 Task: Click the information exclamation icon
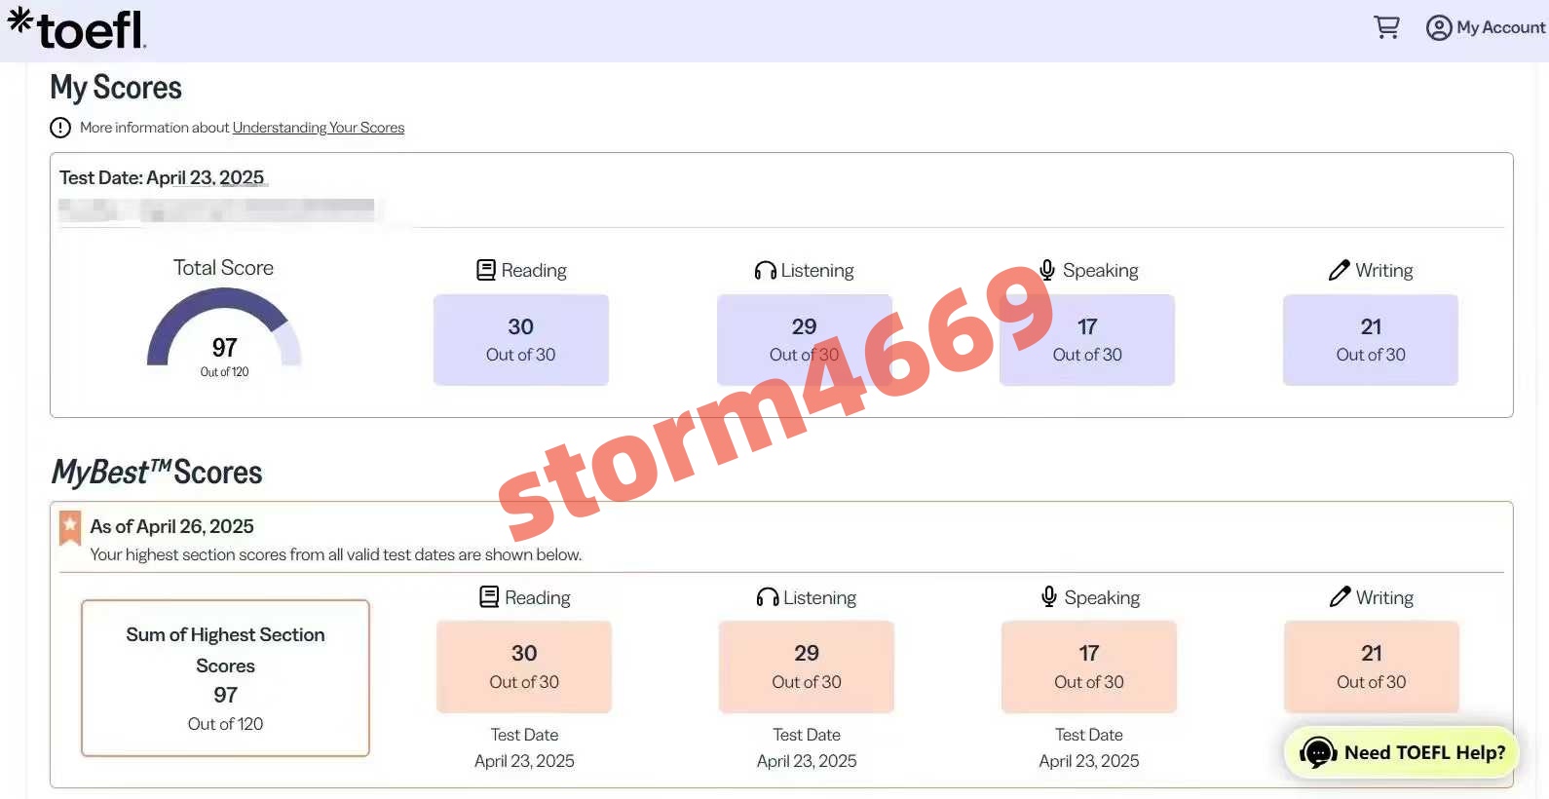(60, 128)
